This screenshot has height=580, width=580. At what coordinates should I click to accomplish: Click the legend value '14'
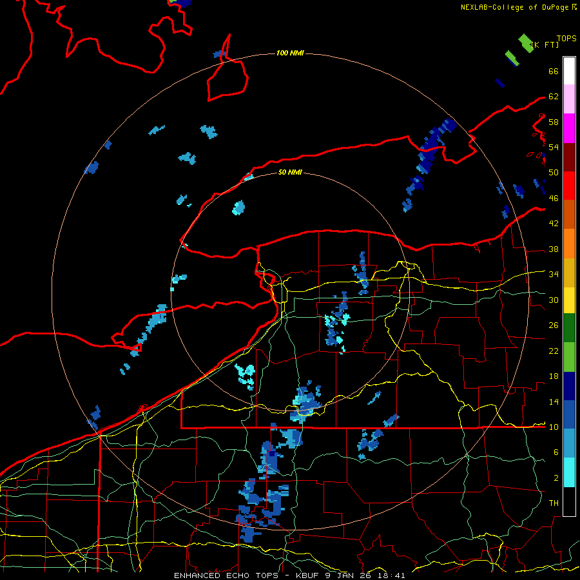[x=554, y=402]
